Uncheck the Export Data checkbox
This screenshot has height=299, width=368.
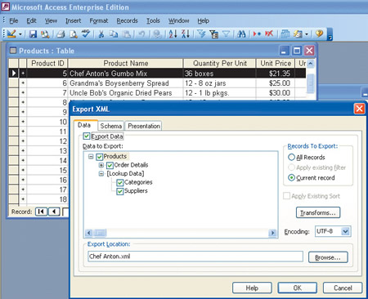click(87, 136)
